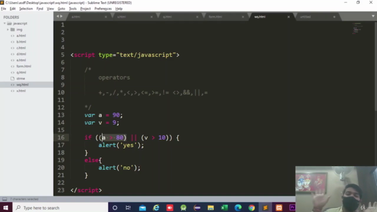This screenshot has width=377, height=212.
Task: Open File Explorer from the taskbar
Action: 211,208
